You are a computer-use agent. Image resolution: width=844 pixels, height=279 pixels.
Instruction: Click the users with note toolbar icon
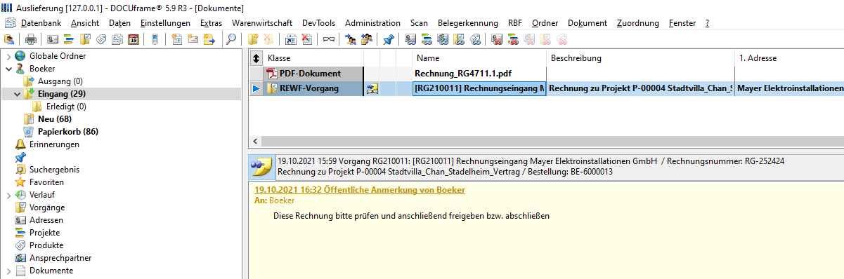pyautogui.click(x=367, y=40)
